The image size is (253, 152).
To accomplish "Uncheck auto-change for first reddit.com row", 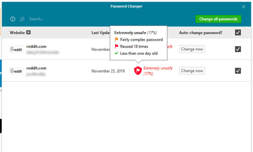I will pos(238,49).
